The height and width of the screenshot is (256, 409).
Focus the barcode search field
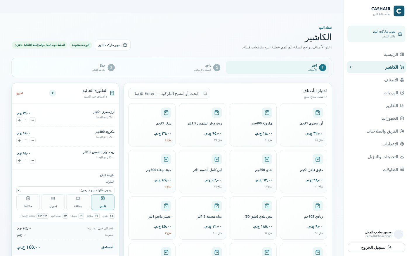tap(169, 93)
